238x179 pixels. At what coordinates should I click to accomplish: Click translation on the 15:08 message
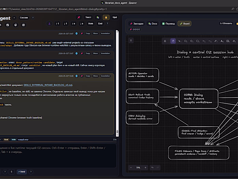[105, 76]
